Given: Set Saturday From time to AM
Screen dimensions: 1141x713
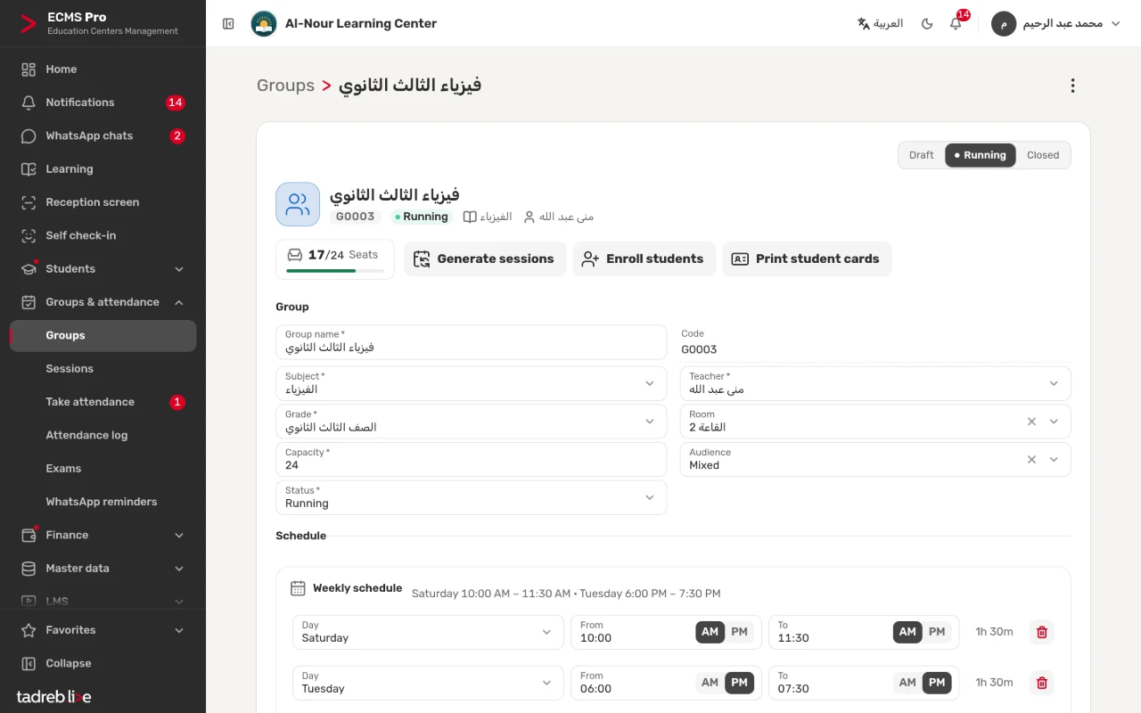Looking at the screenshot, I should [x=710, y=632].
